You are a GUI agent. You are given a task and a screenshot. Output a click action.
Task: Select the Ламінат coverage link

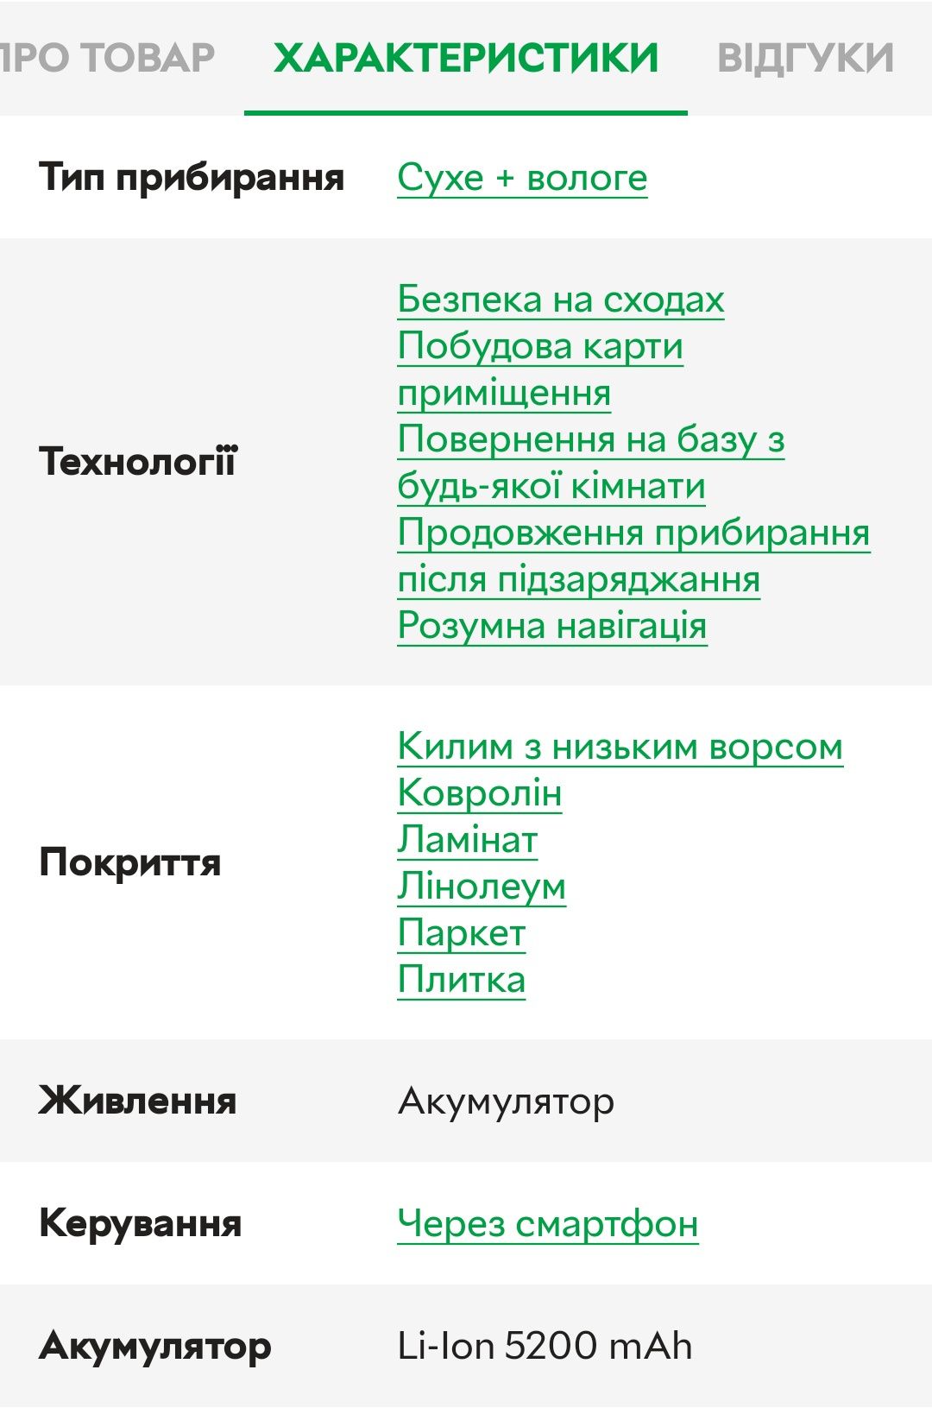pyautogui.click(x=468, y=840)
